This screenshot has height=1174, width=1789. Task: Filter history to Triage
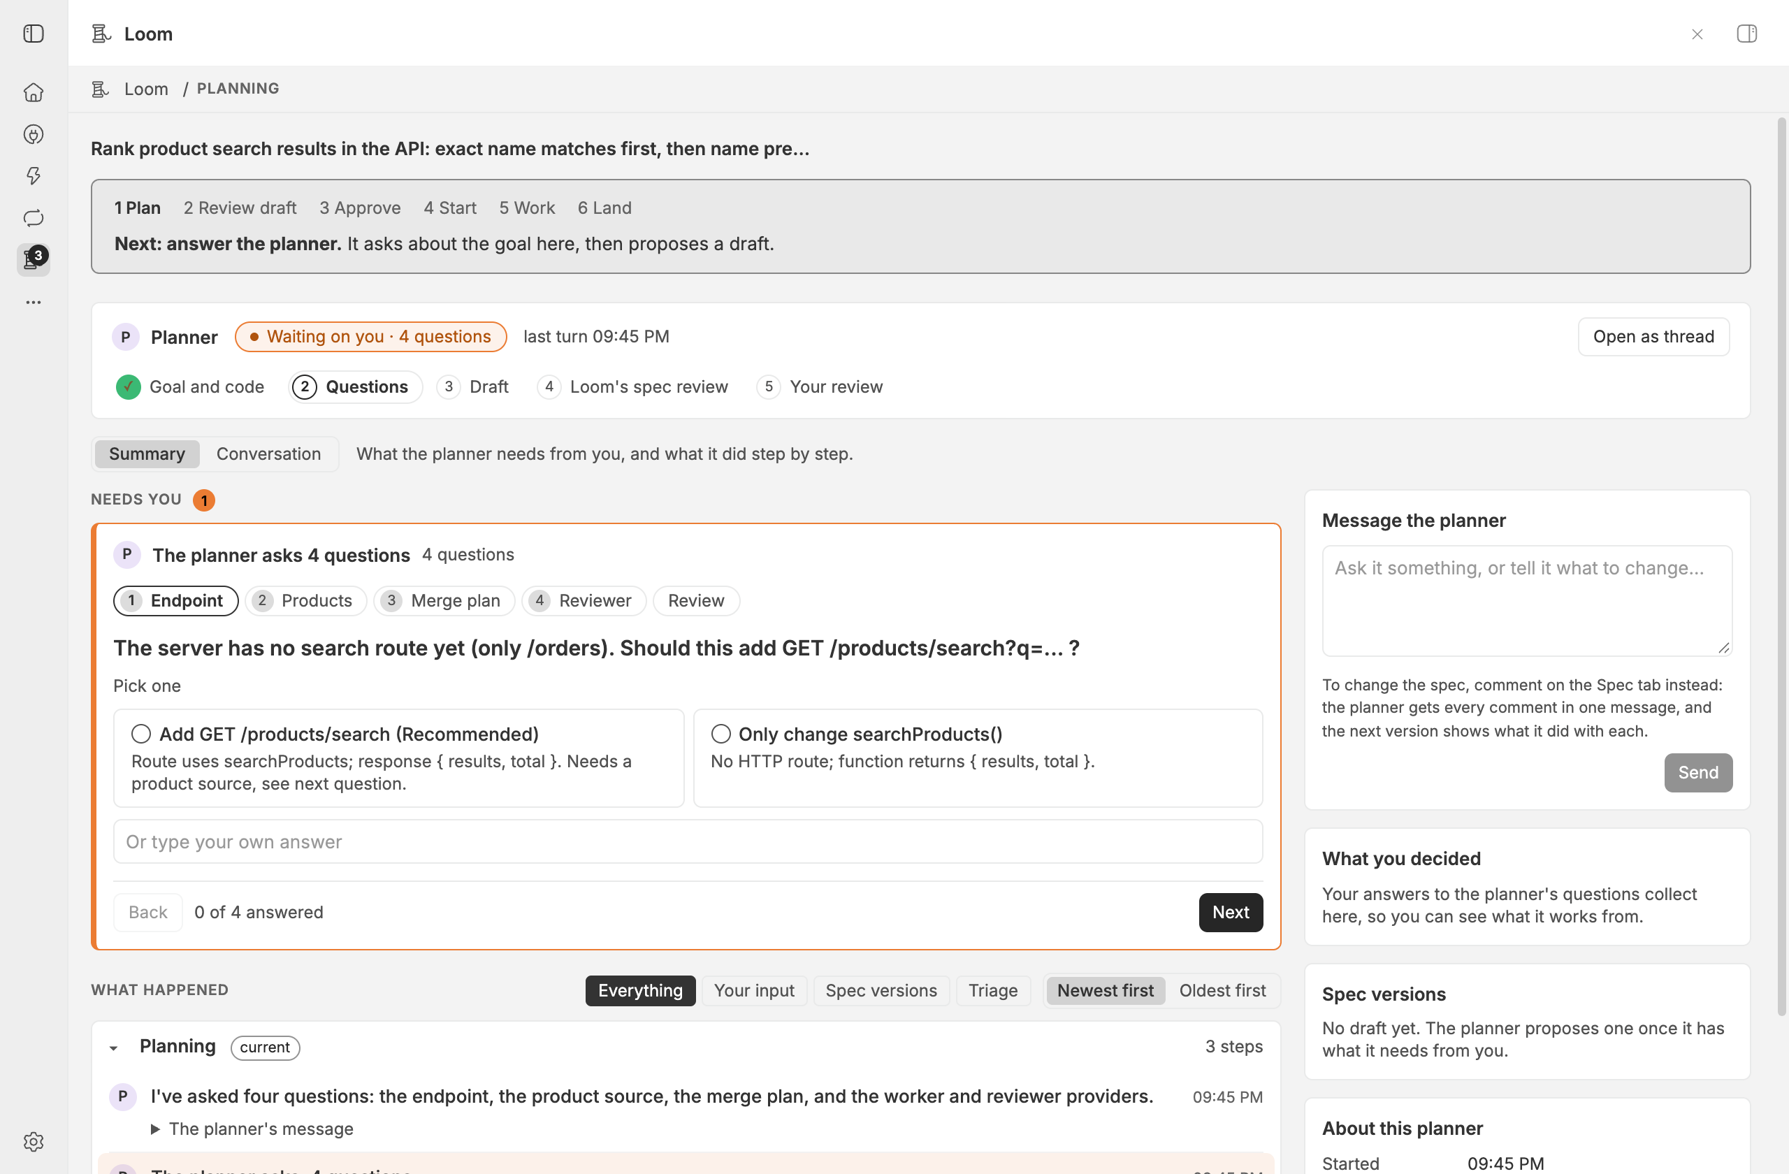tap(993, 990)
